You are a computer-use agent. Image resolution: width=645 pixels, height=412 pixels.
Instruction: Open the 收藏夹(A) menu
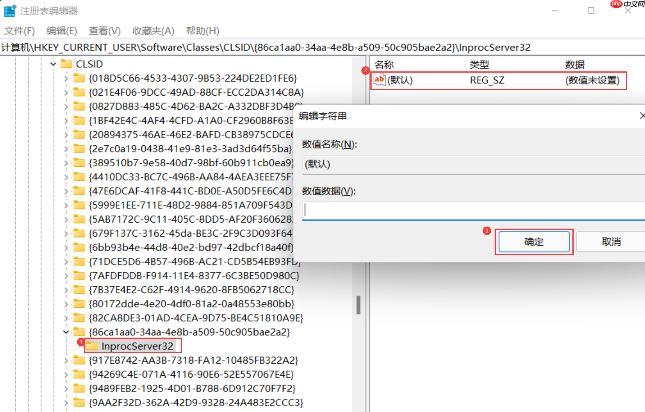[152, 30]
